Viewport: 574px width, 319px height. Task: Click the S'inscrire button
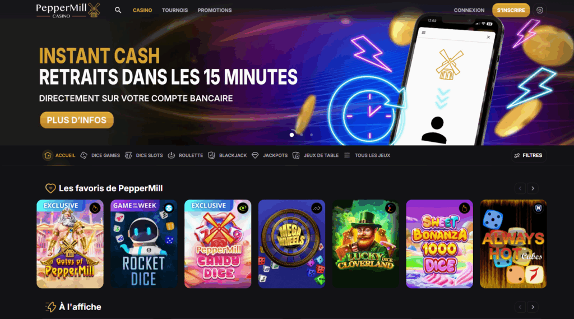point(511,10)
